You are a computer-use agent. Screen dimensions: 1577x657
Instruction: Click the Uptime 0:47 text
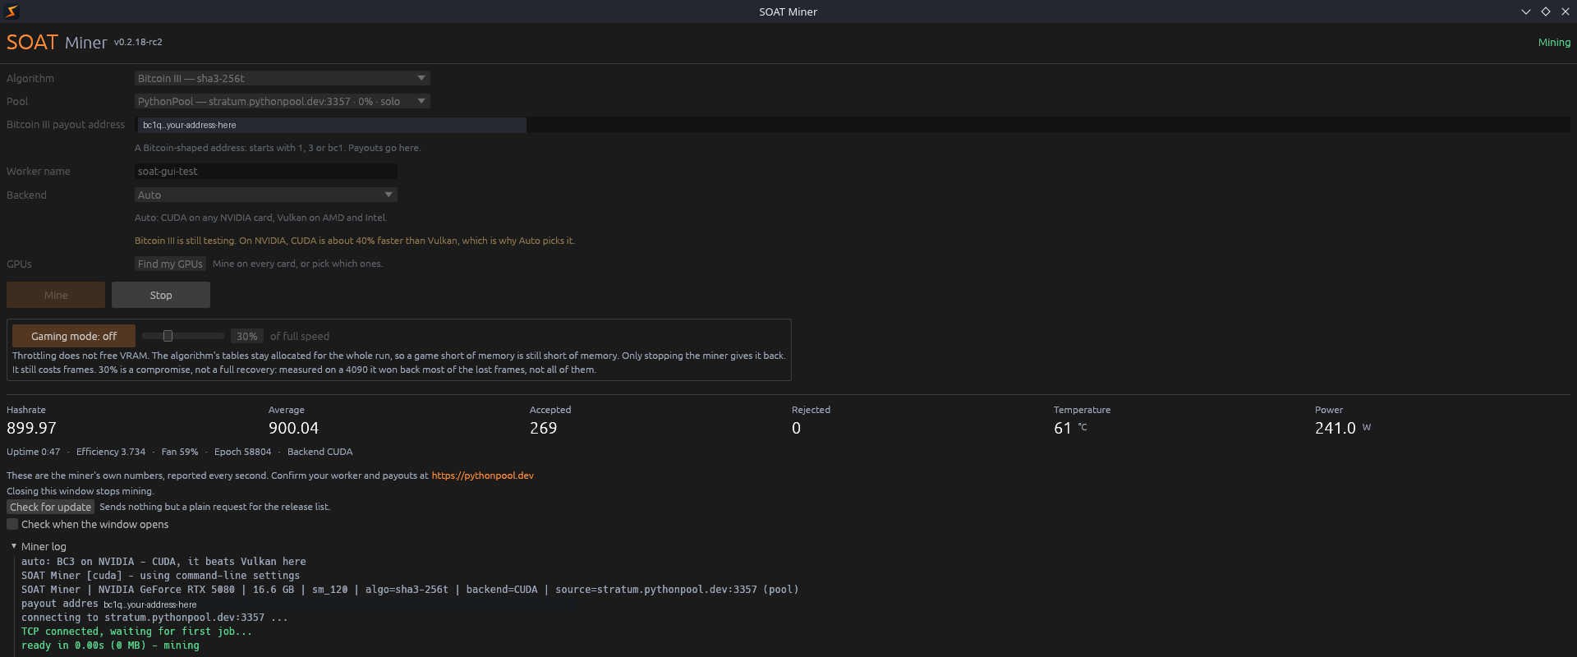pyautogui.click(x=33, y=452)
